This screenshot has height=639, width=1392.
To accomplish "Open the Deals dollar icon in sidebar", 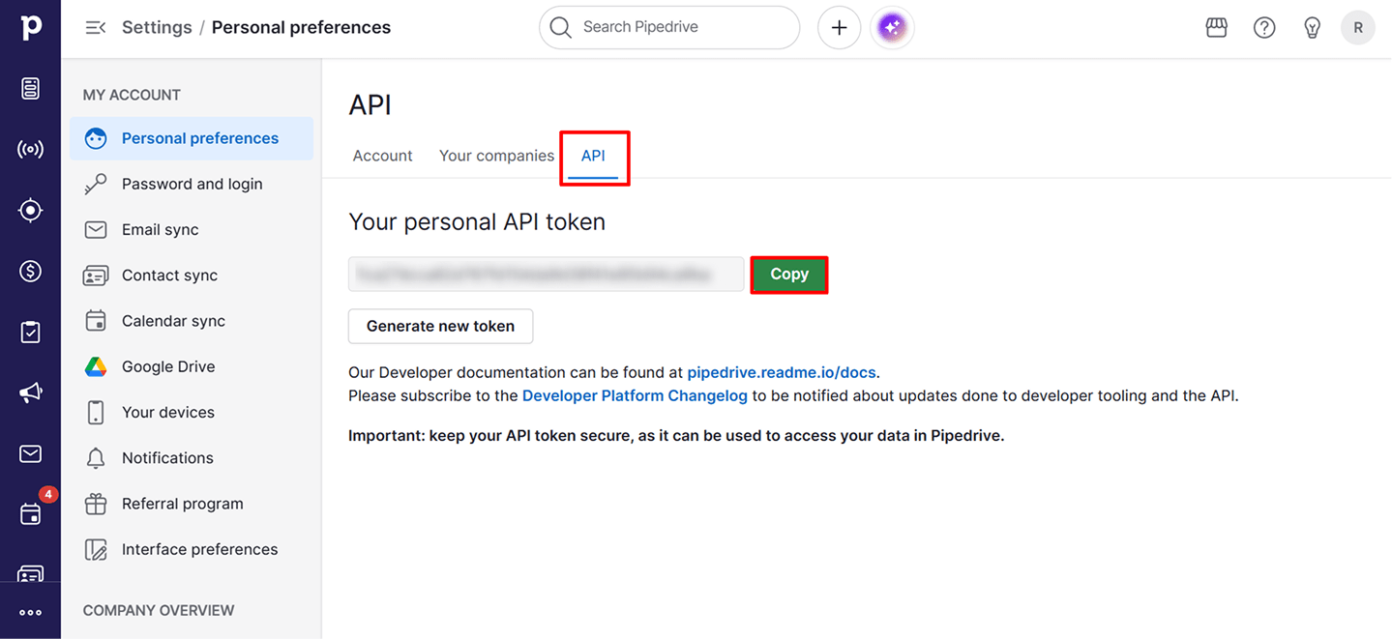I will tap(30, 271).
